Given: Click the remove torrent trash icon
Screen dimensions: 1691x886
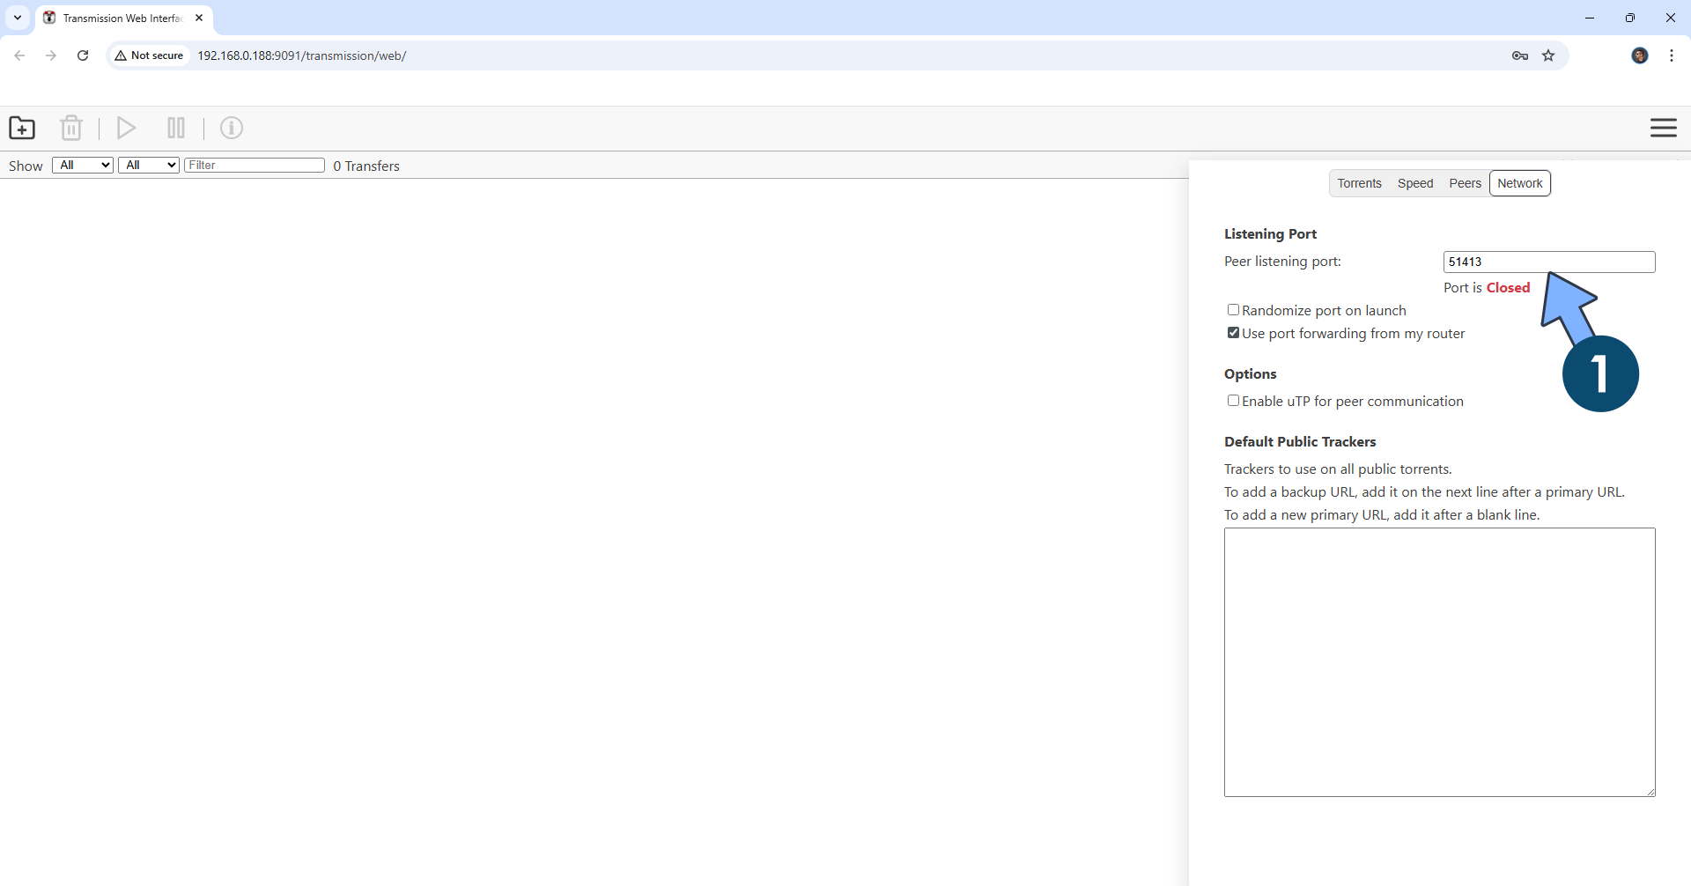Looking at the screenshot, I should click(x=71, y=128).
